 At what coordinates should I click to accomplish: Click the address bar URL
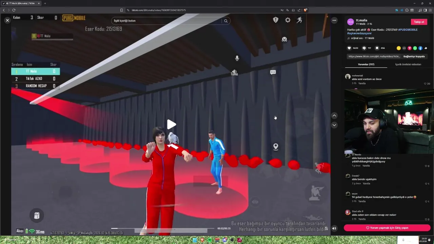pyautogui.click(x=159, y=10)
